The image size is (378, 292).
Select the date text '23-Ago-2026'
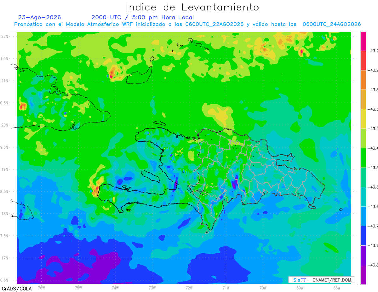point(40,17)
